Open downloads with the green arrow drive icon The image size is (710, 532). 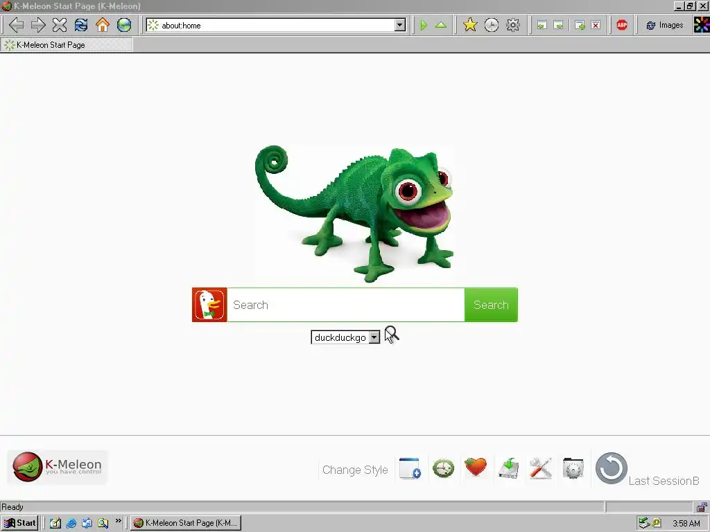508,468
